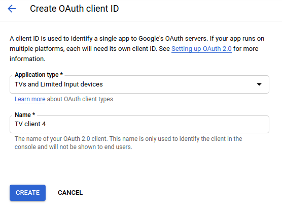Image resolution: width=282 pixels, height=205 pixels.
Task: Focus the Name input field
Action: (139, 125)
